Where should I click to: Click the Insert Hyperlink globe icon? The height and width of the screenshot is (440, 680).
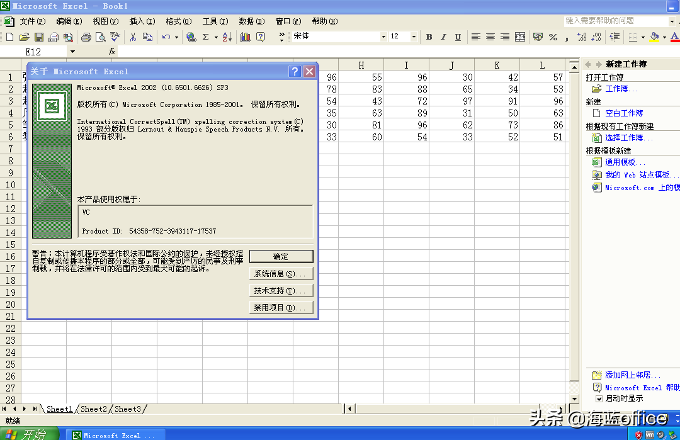coord(191,37)
